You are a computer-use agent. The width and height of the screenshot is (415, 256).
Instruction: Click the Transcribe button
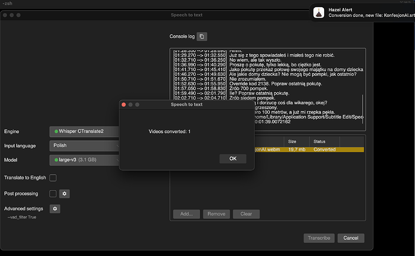[x=319, y=238]
